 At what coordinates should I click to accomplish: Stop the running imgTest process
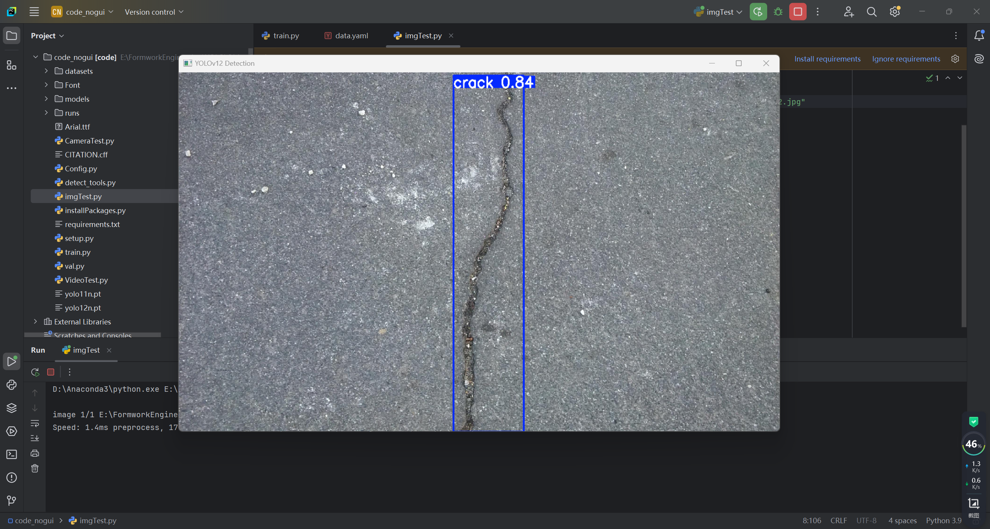tap(798, 12)
